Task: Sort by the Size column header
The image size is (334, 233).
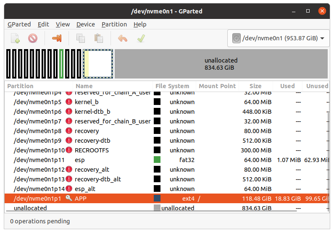Action: pyautogui.click(x=255, y=86)
